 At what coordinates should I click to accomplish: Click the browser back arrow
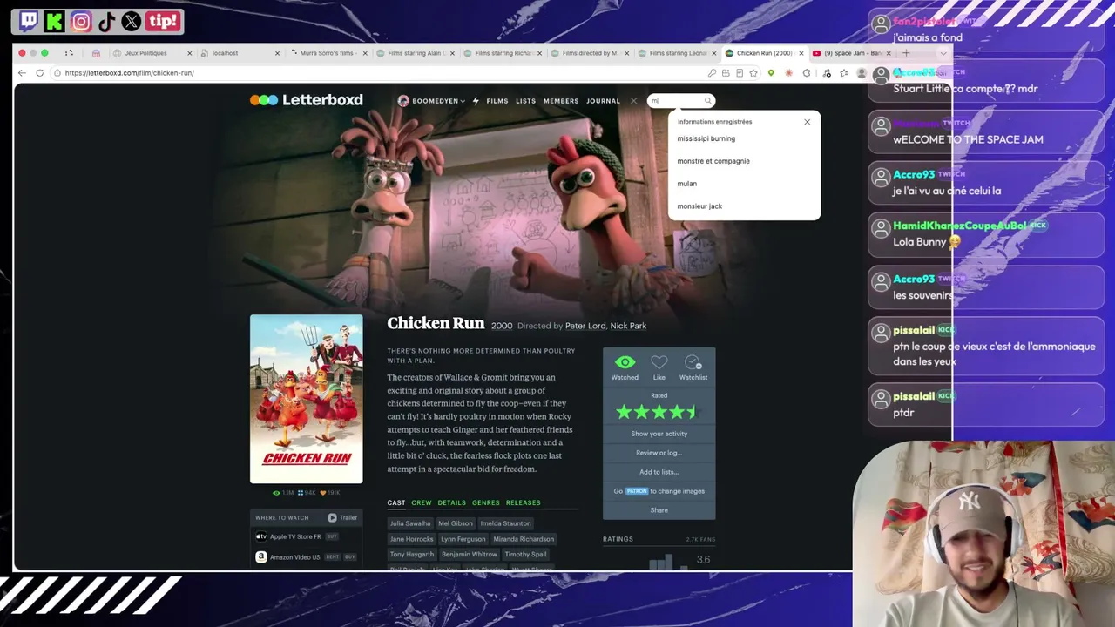pos(22,73)
